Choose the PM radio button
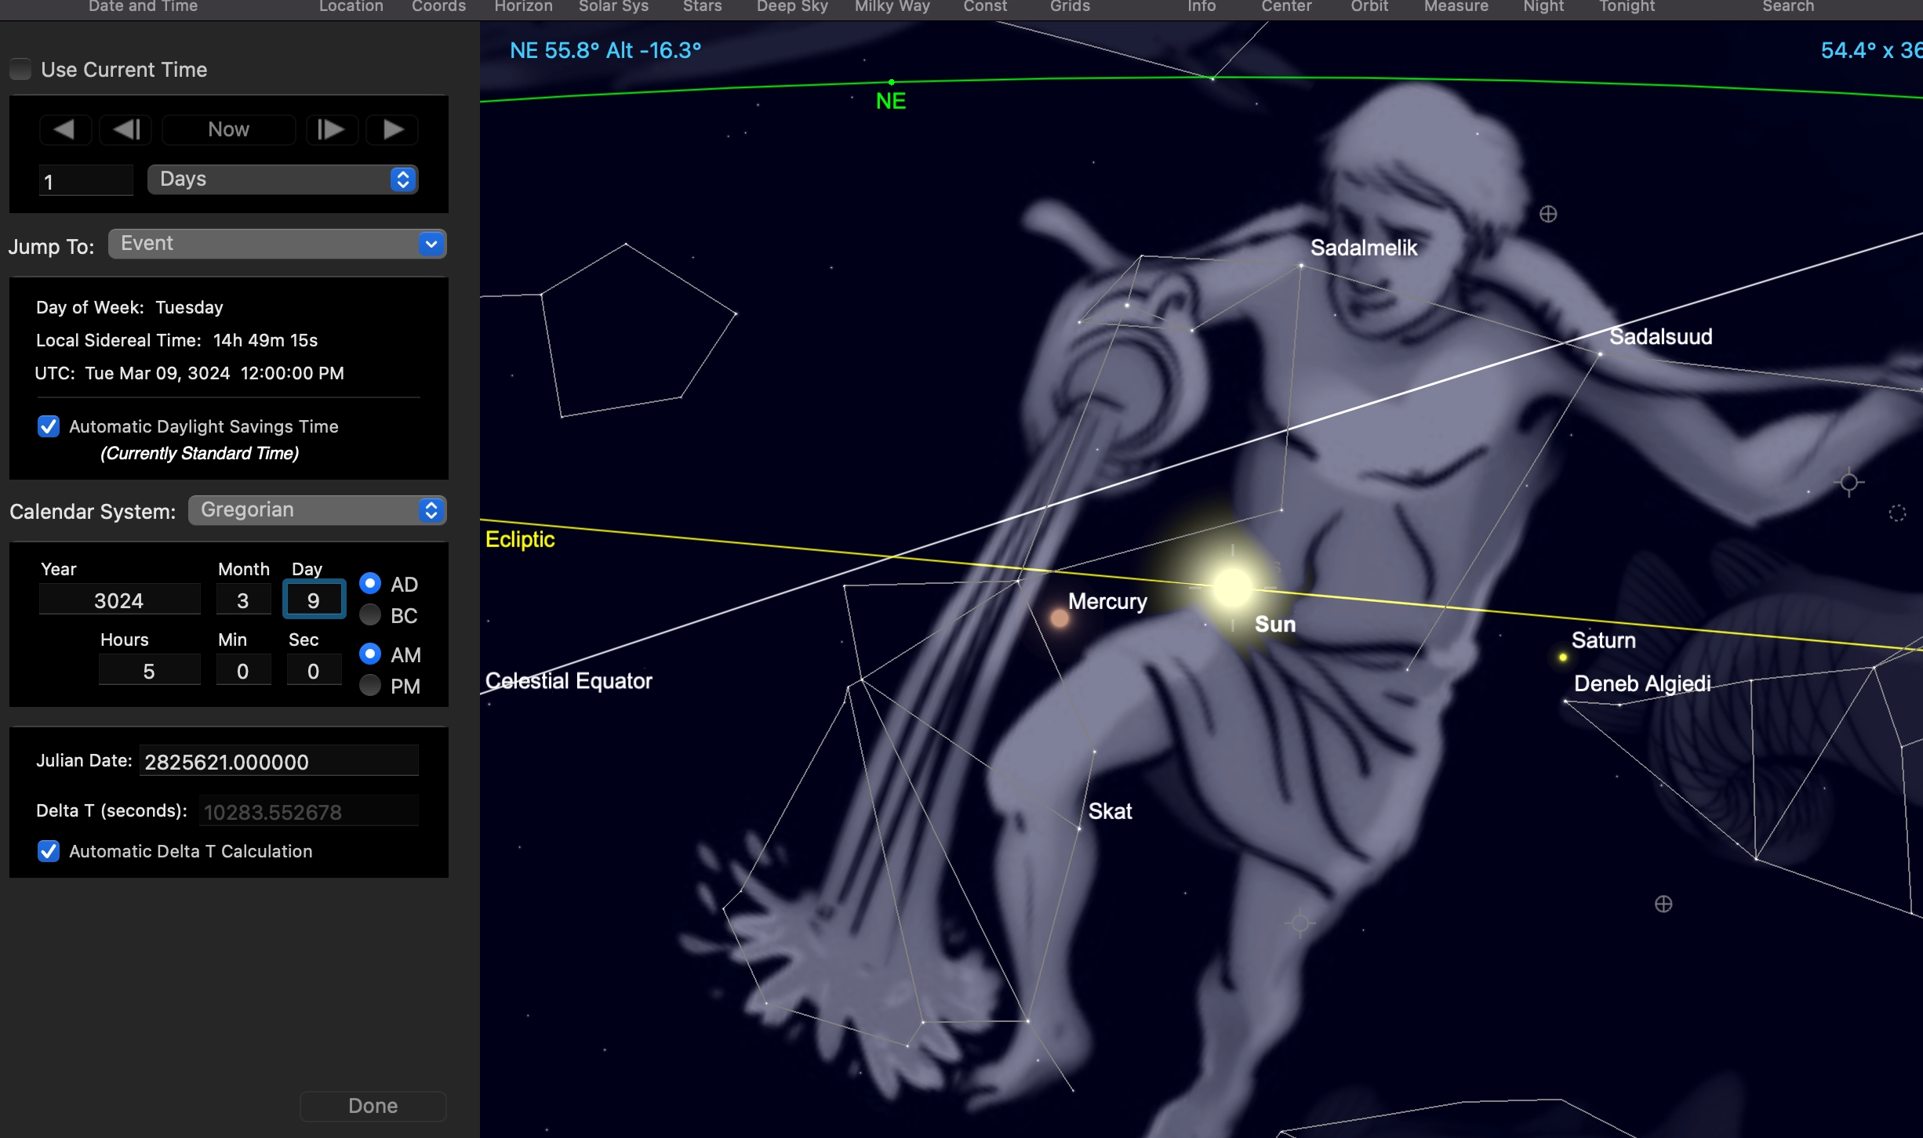Image resolution: width=1923 pixels, height=1138 pixels. 370,686
